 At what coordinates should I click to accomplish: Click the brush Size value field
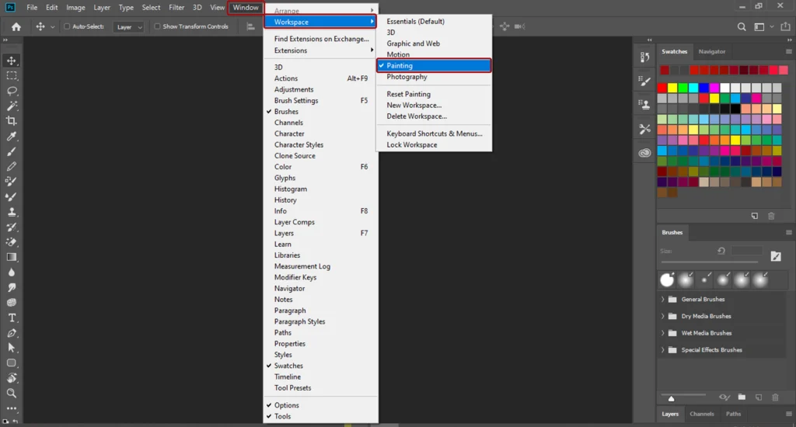click(x=746, y=251)
